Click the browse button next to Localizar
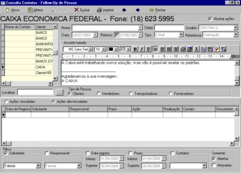Viewport: 241px width, 174px height. click(x=60, y=92)
